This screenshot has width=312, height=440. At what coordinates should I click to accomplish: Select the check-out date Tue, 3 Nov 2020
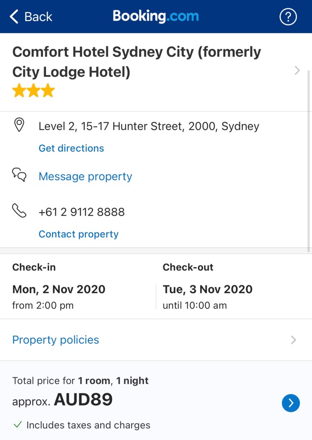tap(208, 289)
